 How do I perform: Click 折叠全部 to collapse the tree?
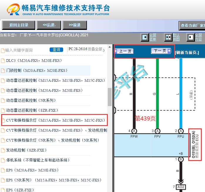coord(95,49)
